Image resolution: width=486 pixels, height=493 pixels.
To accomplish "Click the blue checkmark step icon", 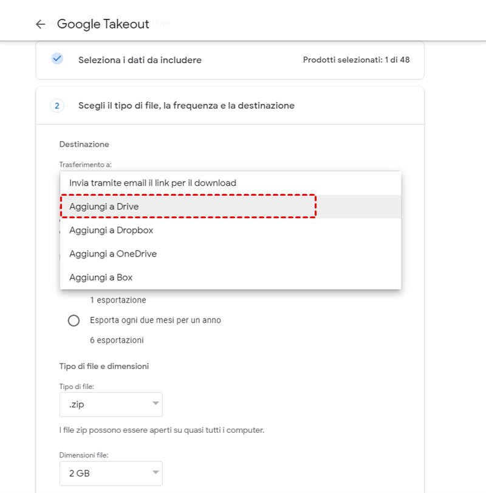I will pos(57,59).
